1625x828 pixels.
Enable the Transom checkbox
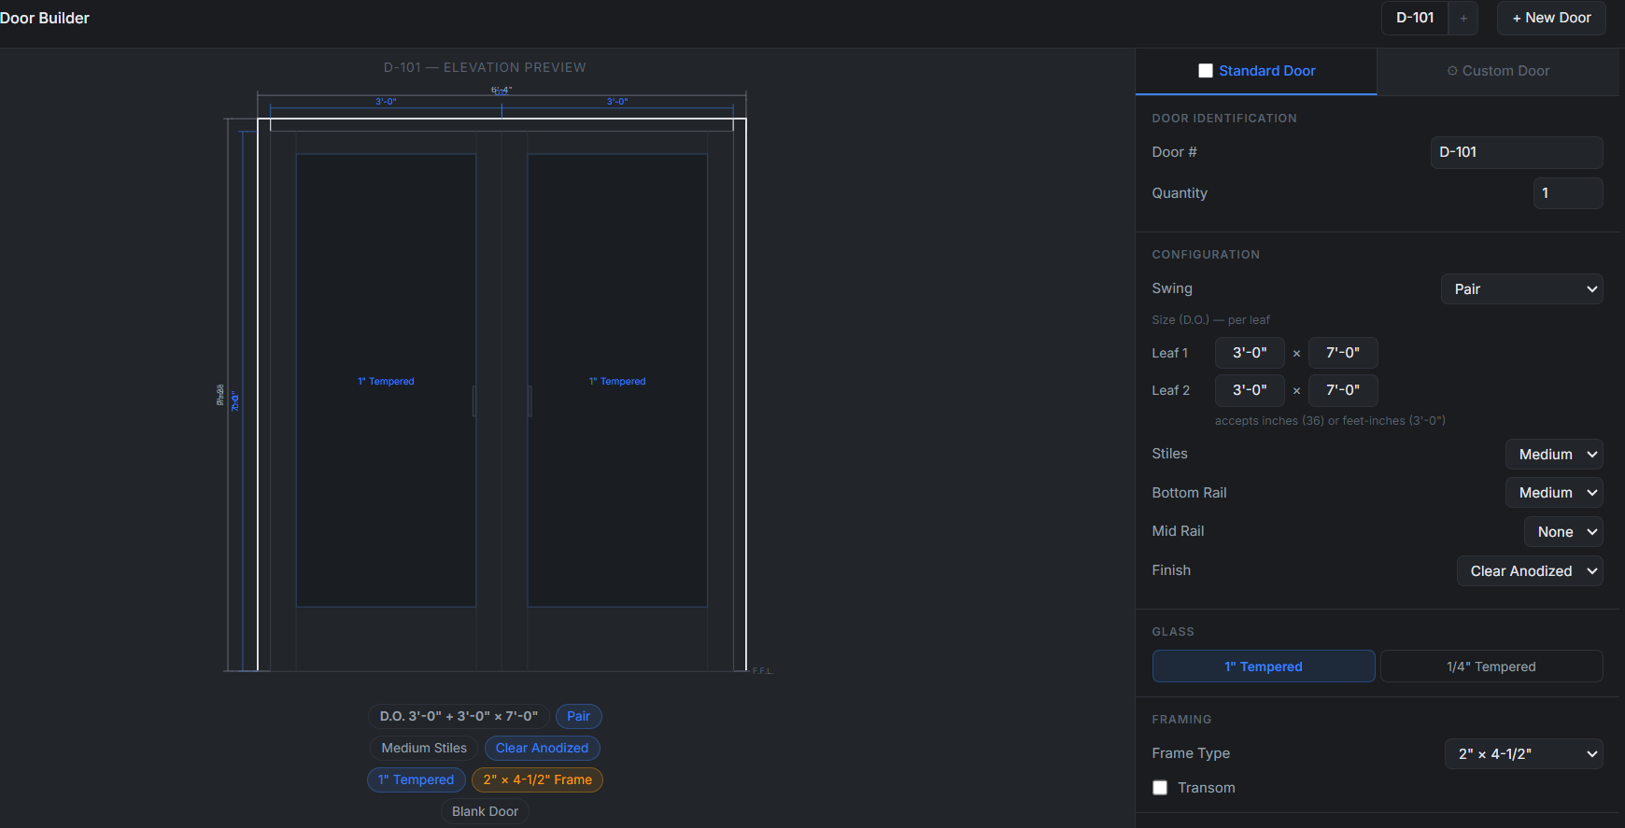point(1160,788)
